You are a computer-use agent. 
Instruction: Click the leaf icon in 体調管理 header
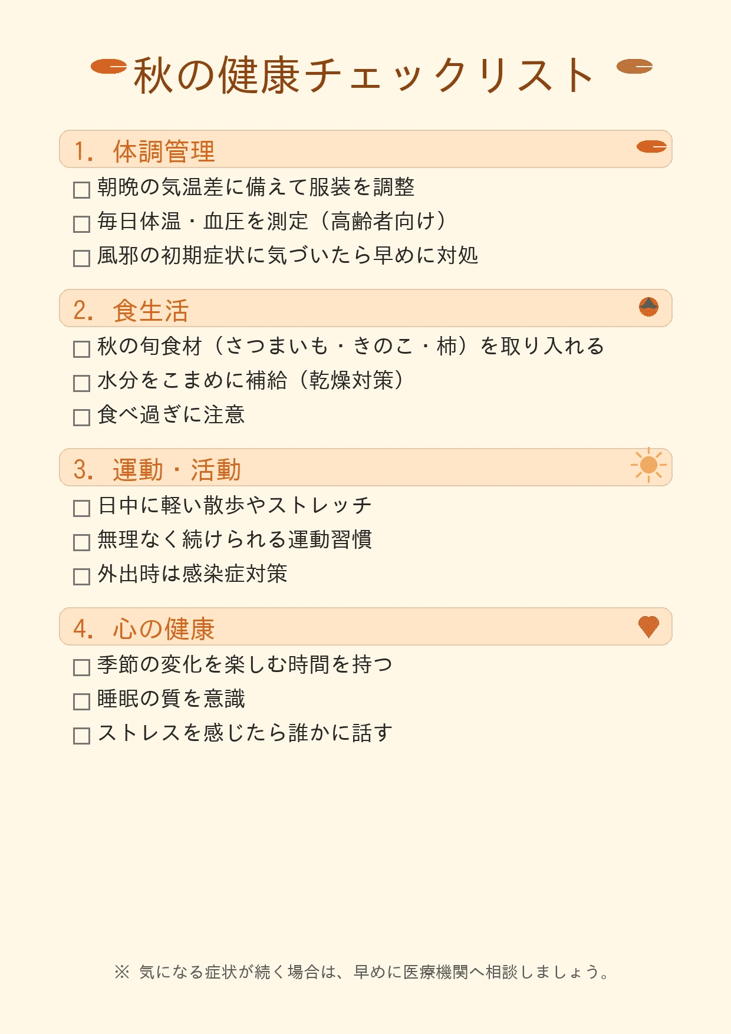[x=651, y=147]
